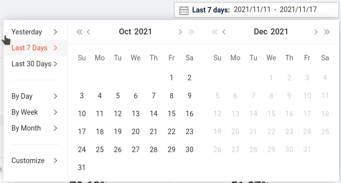Screen dimensions: 341x183
Task: Expand the By Day option chevron
Action: point(55,96)
